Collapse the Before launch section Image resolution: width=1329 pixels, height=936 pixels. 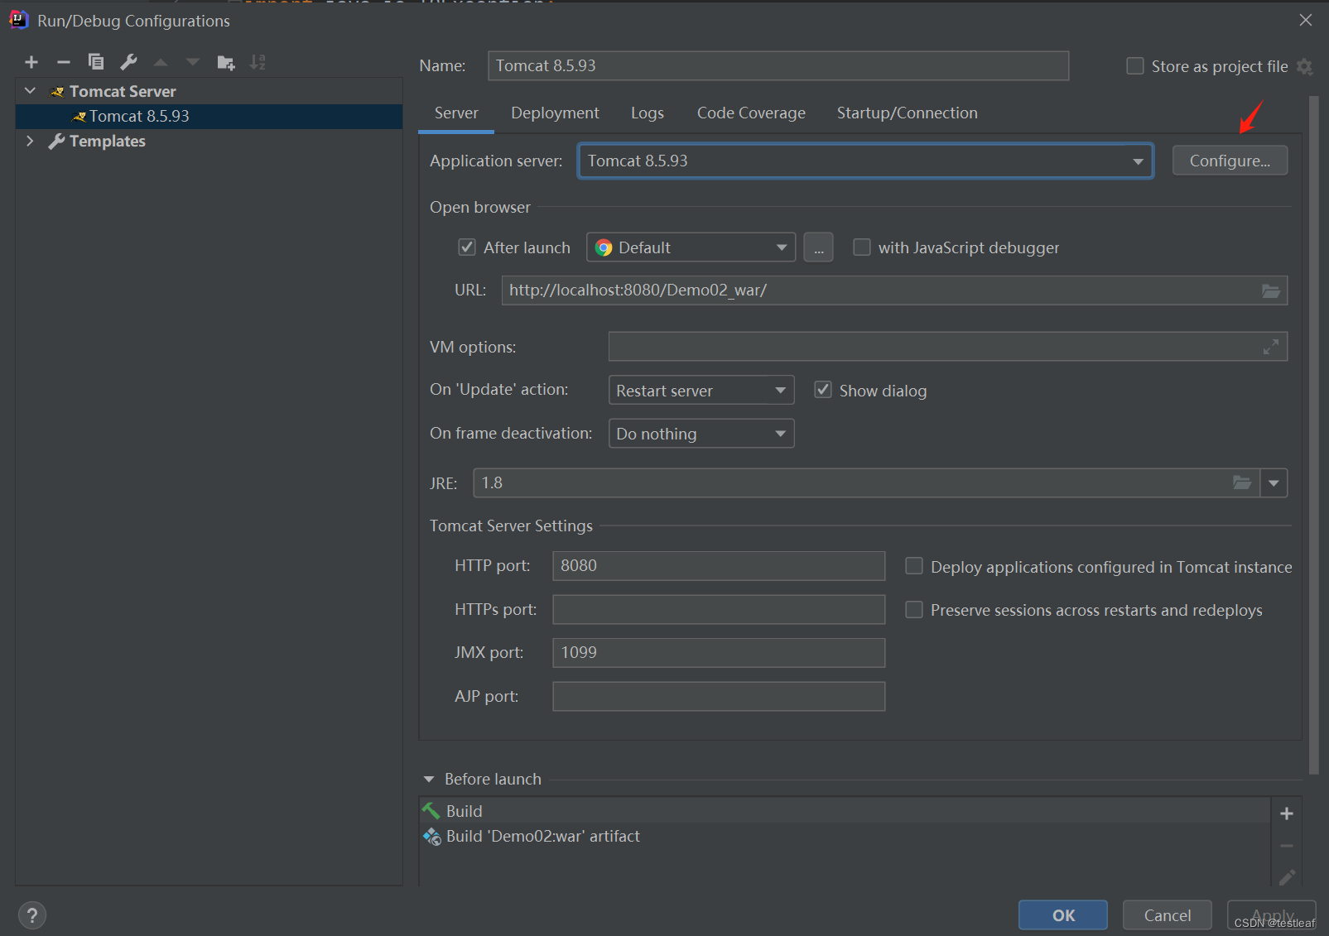pos(429,780)
